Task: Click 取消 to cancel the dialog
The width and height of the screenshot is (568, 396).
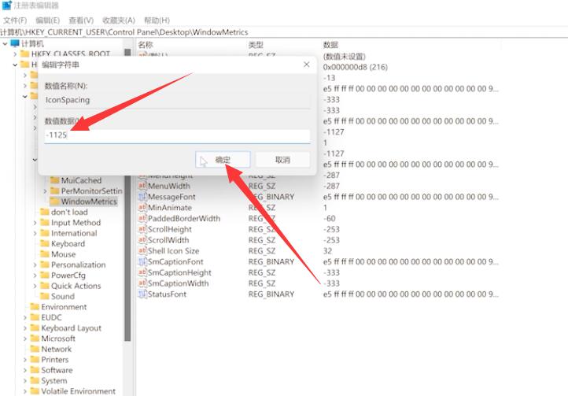Action: tap(282, 160)
